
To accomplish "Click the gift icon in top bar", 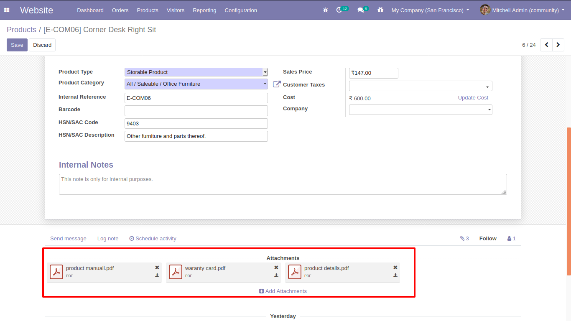I will tap(380, 10).
